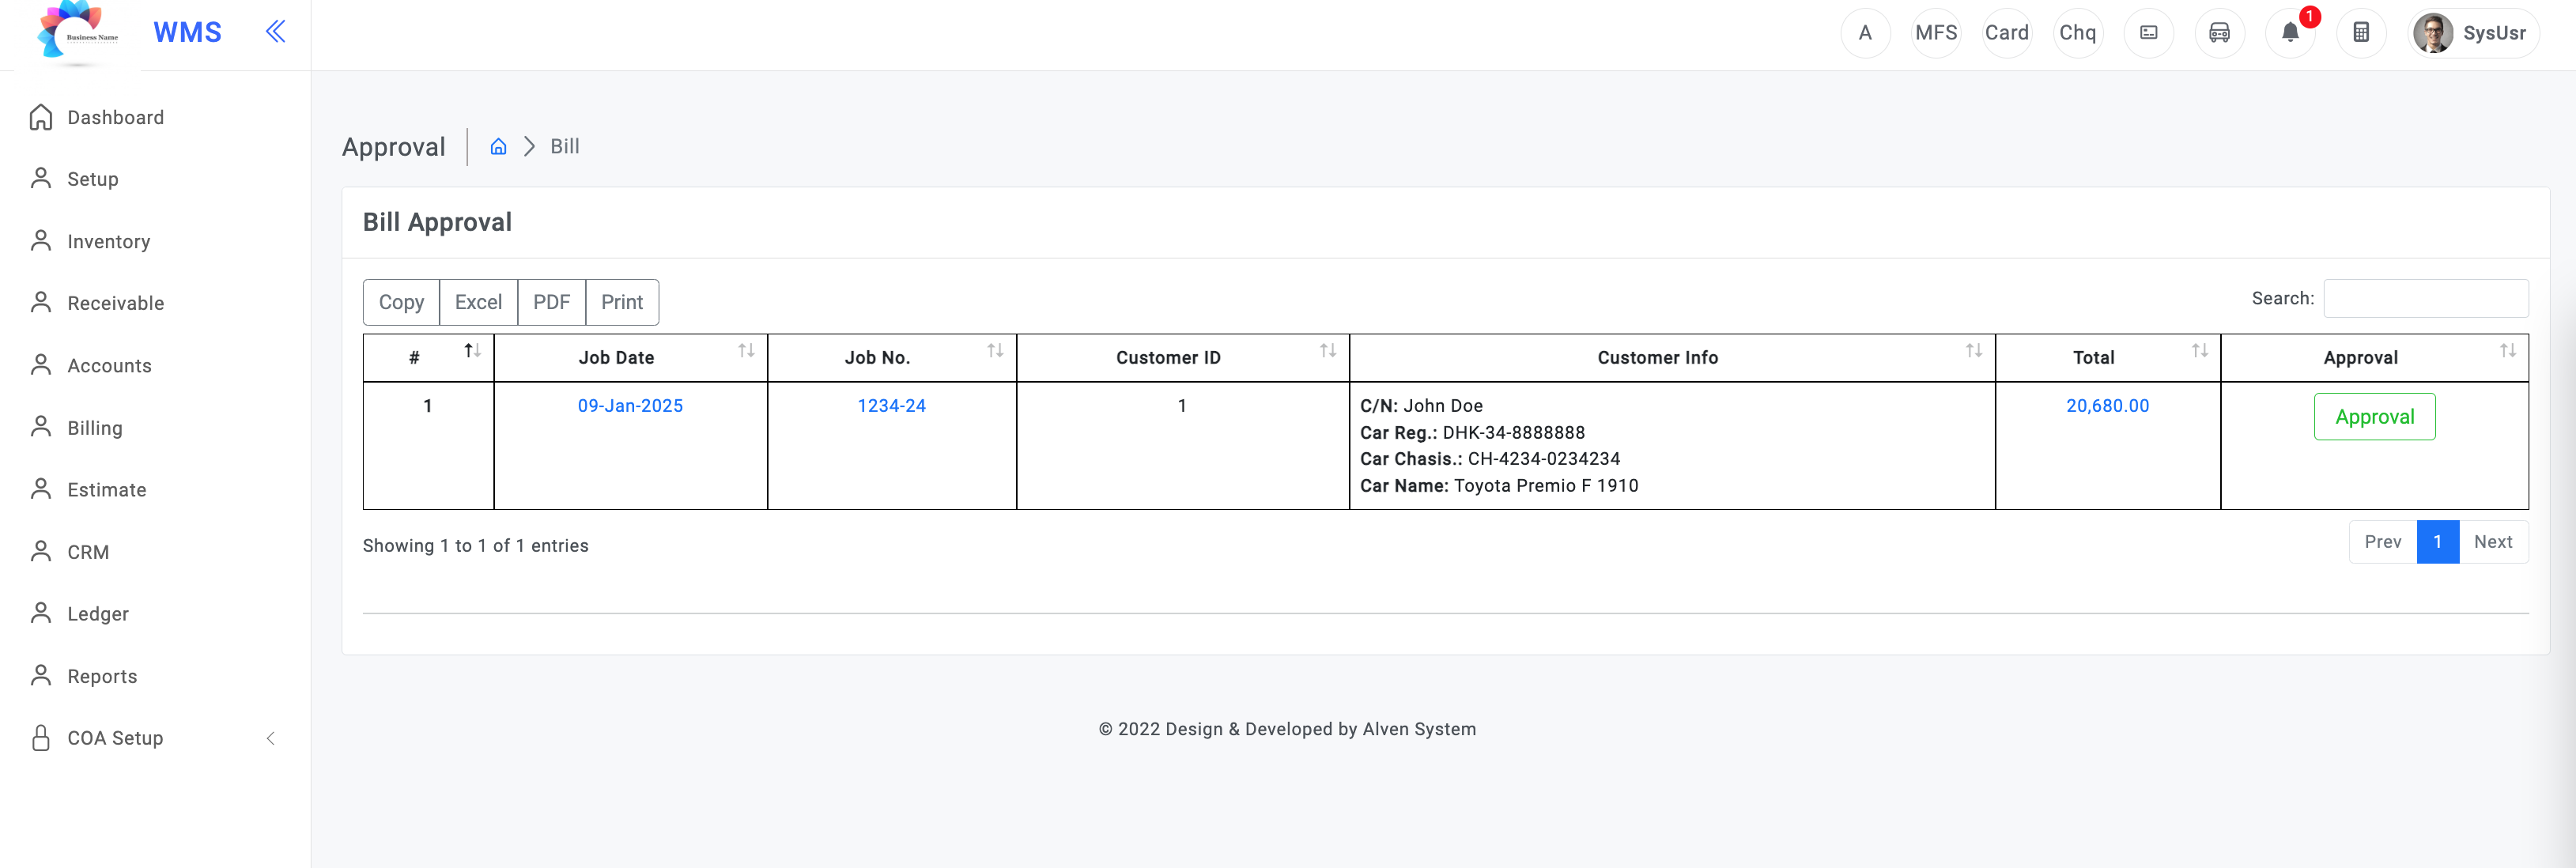The height and width of the screenshot is (868, 2576).
Task: Expand the COA Setup menu chevron
Action: click(x=270, y=738)
